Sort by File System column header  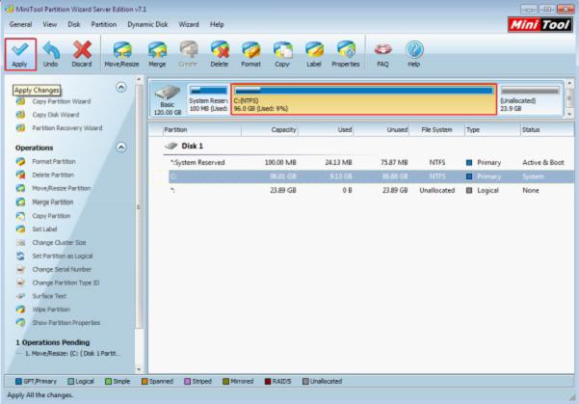(x=436, y=130)
